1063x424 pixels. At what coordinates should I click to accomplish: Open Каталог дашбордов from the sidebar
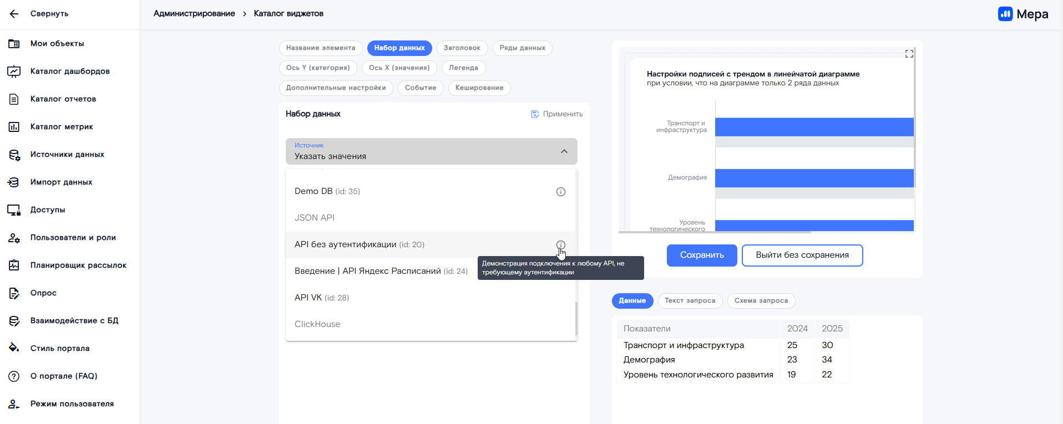tap(70, 71)
